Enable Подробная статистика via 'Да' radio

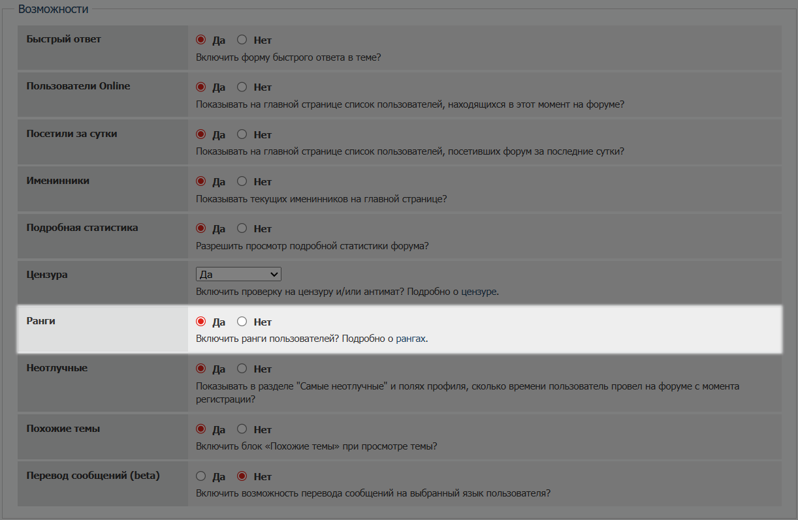[x=201, y=228]
